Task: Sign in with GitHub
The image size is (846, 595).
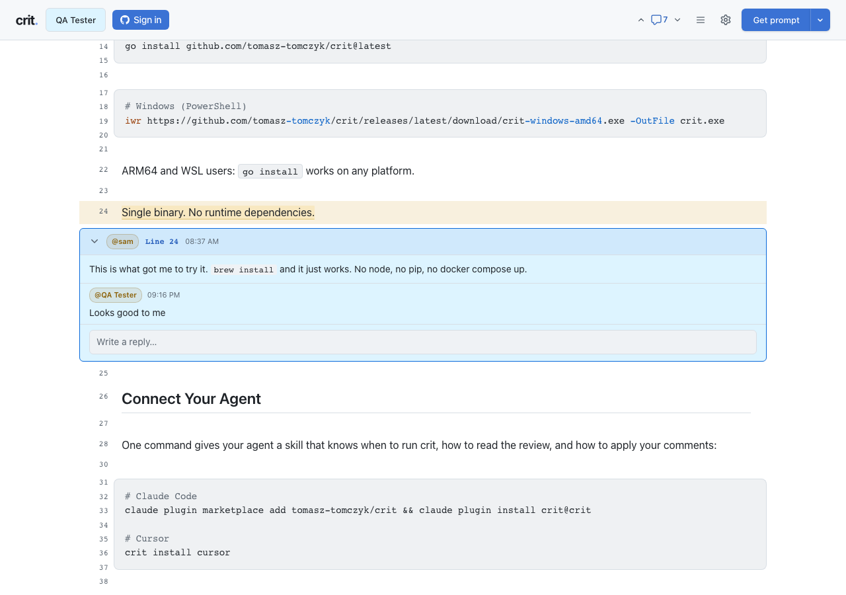Action: (x=141, y=20)
